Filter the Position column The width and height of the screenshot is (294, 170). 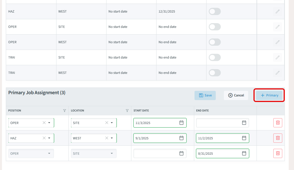pyautogui.click(x=65, y=111)
